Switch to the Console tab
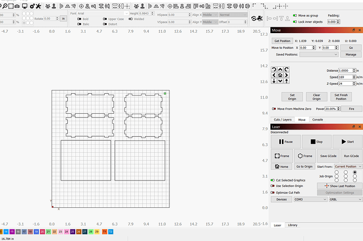This screenshot has height=241, width=363. coord(317,119)
